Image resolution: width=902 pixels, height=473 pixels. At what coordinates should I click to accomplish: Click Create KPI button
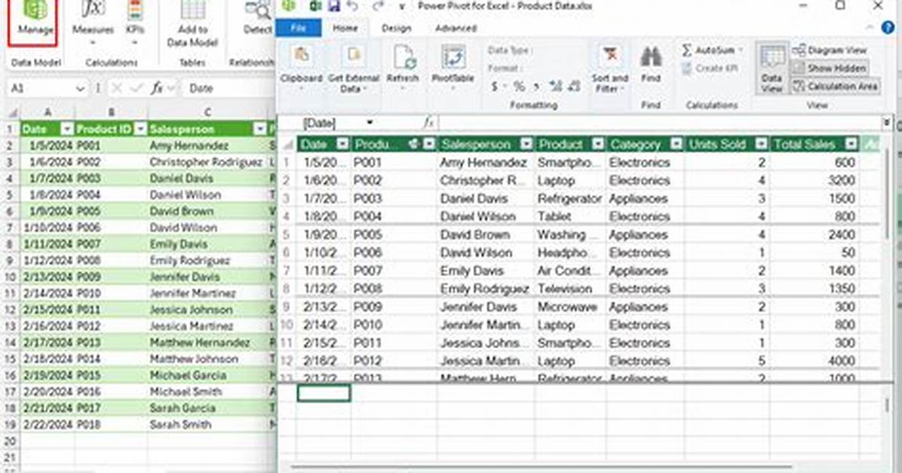(x=709, y=69)
